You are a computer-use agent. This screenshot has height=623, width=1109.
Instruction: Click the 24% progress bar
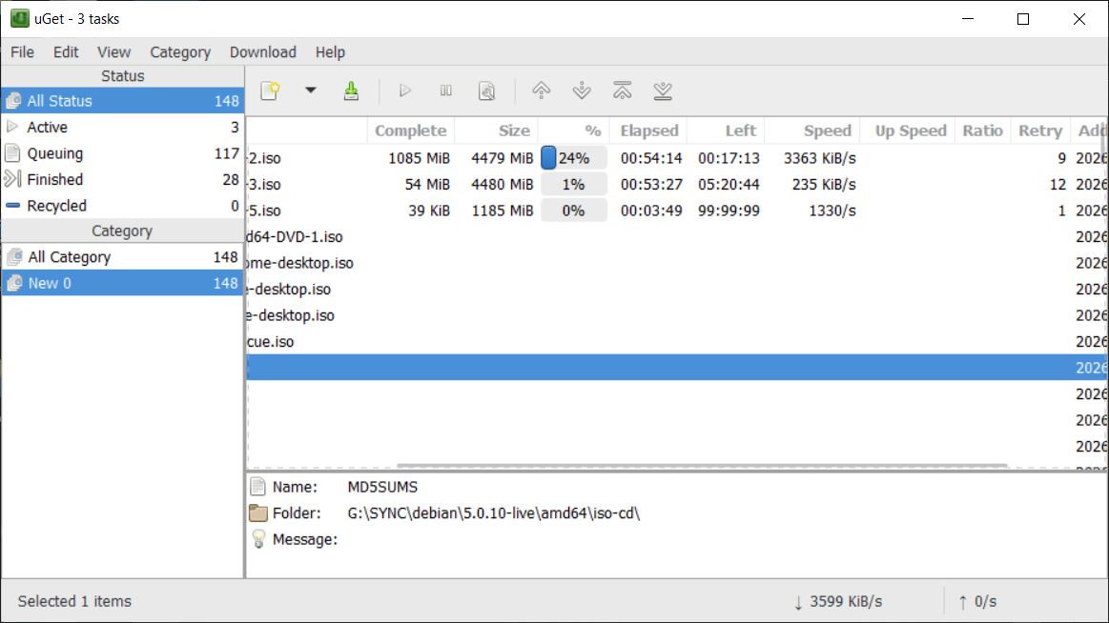pos(574,158)
